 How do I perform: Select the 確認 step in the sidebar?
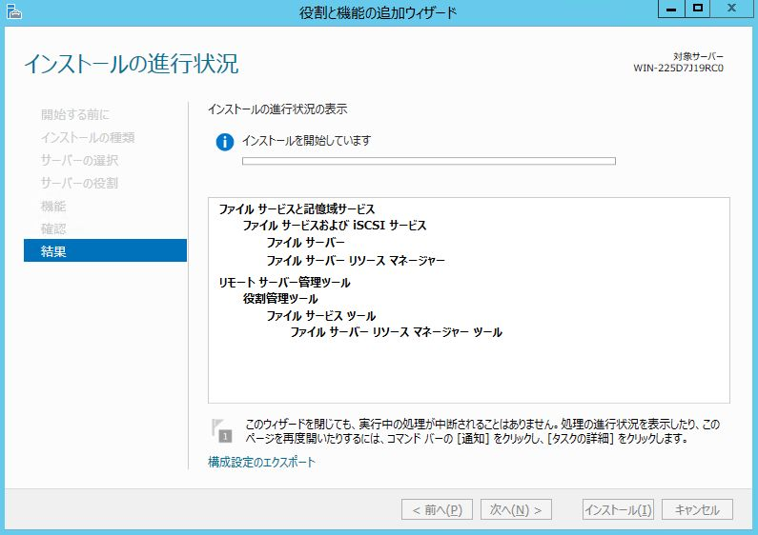53,228
